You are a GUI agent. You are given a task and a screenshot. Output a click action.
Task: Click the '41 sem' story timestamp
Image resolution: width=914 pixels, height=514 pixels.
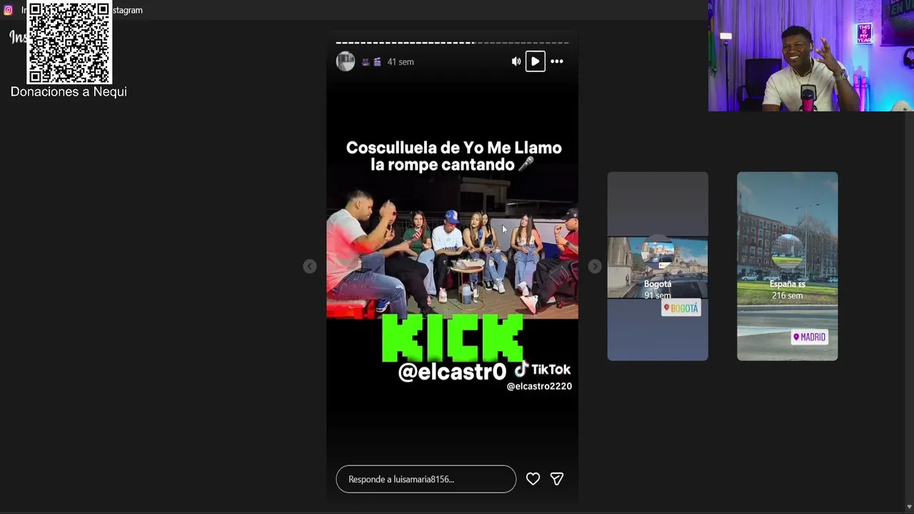tap(401, 62)
